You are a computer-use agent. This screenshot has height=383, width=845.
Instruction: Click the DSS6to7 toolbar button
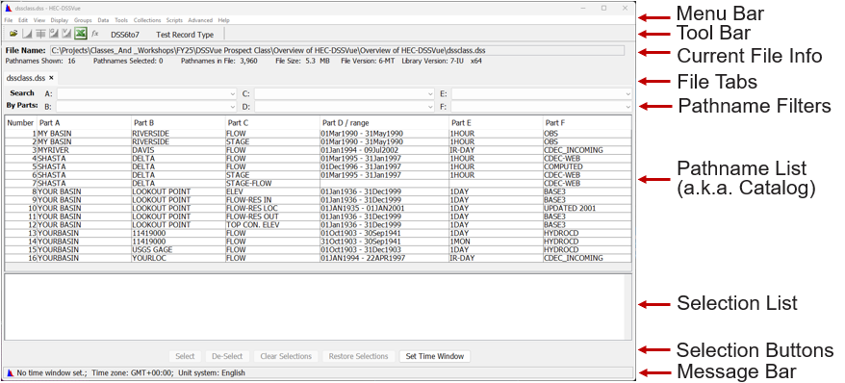click(125, 35)
